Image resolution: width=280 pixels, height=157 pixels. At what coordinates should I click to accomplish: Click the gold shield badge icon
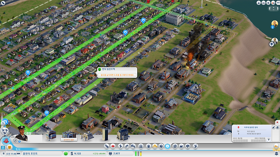[9, 147]
